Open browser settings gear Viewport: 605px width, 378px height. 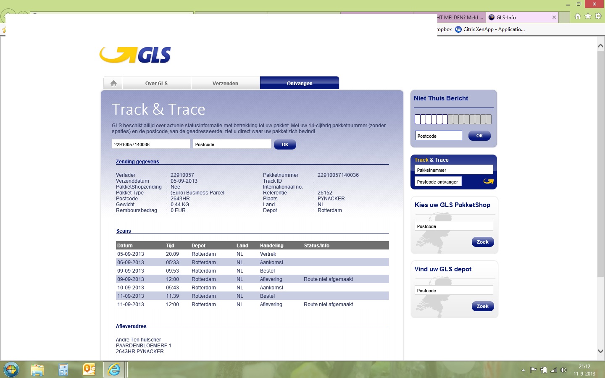[x=598, y=16]
